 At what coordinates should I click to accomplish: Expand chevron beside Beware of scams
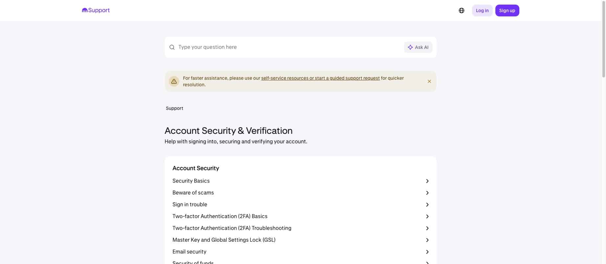point(427,193)
